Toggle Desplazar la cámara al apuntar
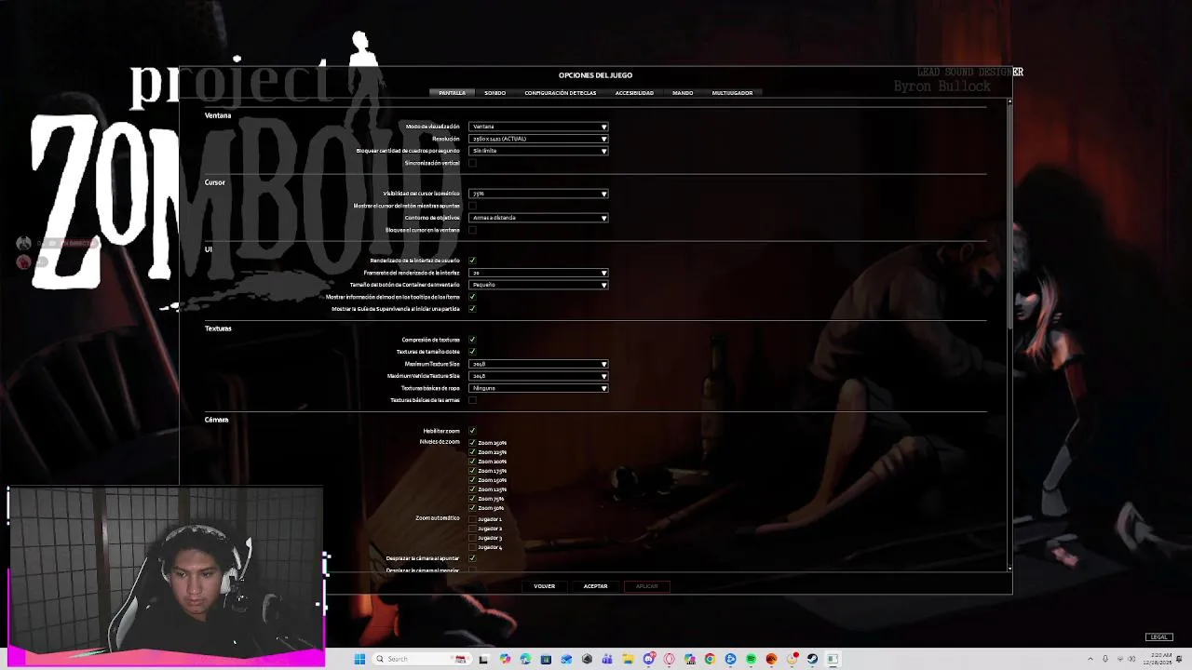Screen dimensions: 1192x670 tap(472, 558)
